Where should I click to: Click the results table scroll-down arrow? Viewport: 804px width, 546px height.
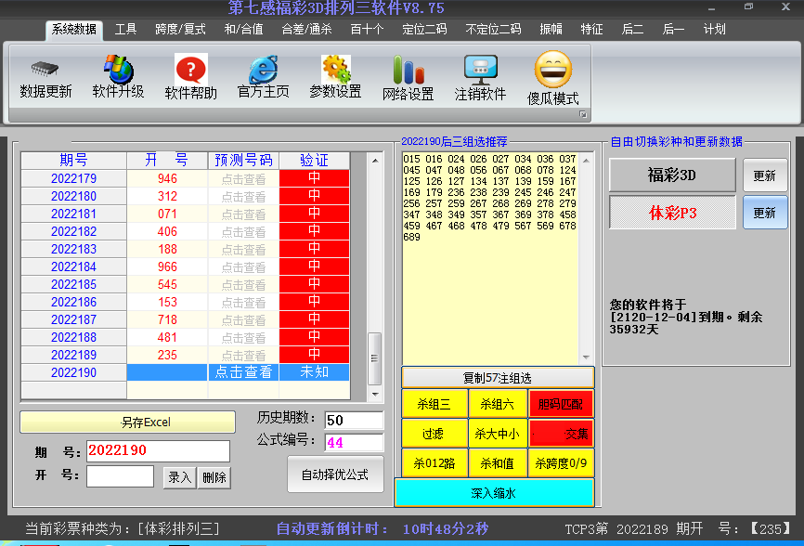tap(375, 395)
